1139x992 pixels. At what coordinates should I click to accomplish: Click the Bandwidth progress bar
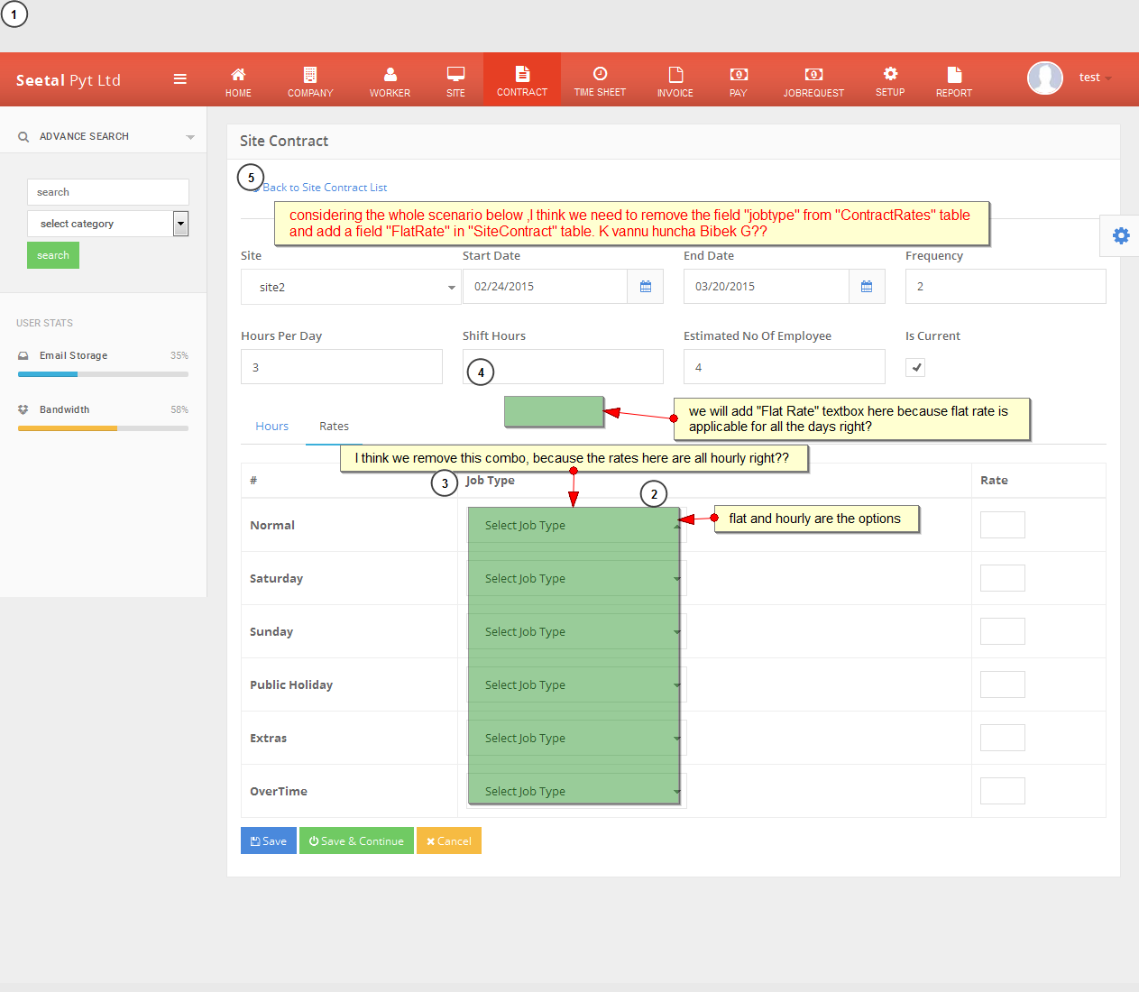tap(103, 428)
